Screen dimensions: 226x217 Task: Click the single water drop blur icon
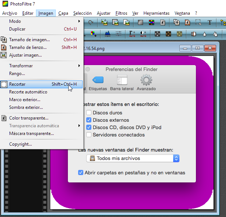click(204, 34)
